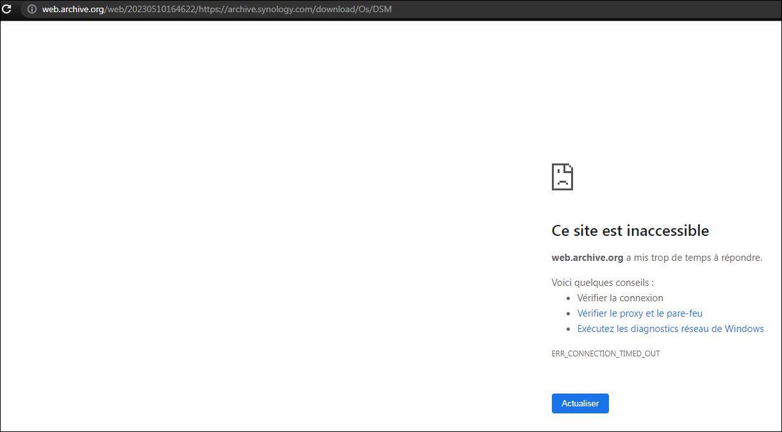Run "Exécutez les diagnostics réseau de Windows" link

point(670,329)
